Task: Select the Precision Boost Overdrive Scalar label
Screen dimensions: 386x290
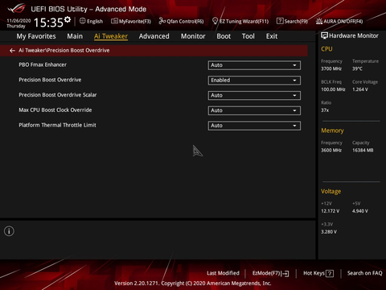Action: (58, 95)
